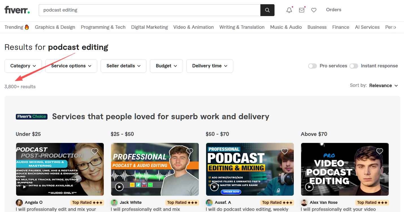Open the Seller details filter
The width and height of the screenshot is (404, 212).
[124, 66]
